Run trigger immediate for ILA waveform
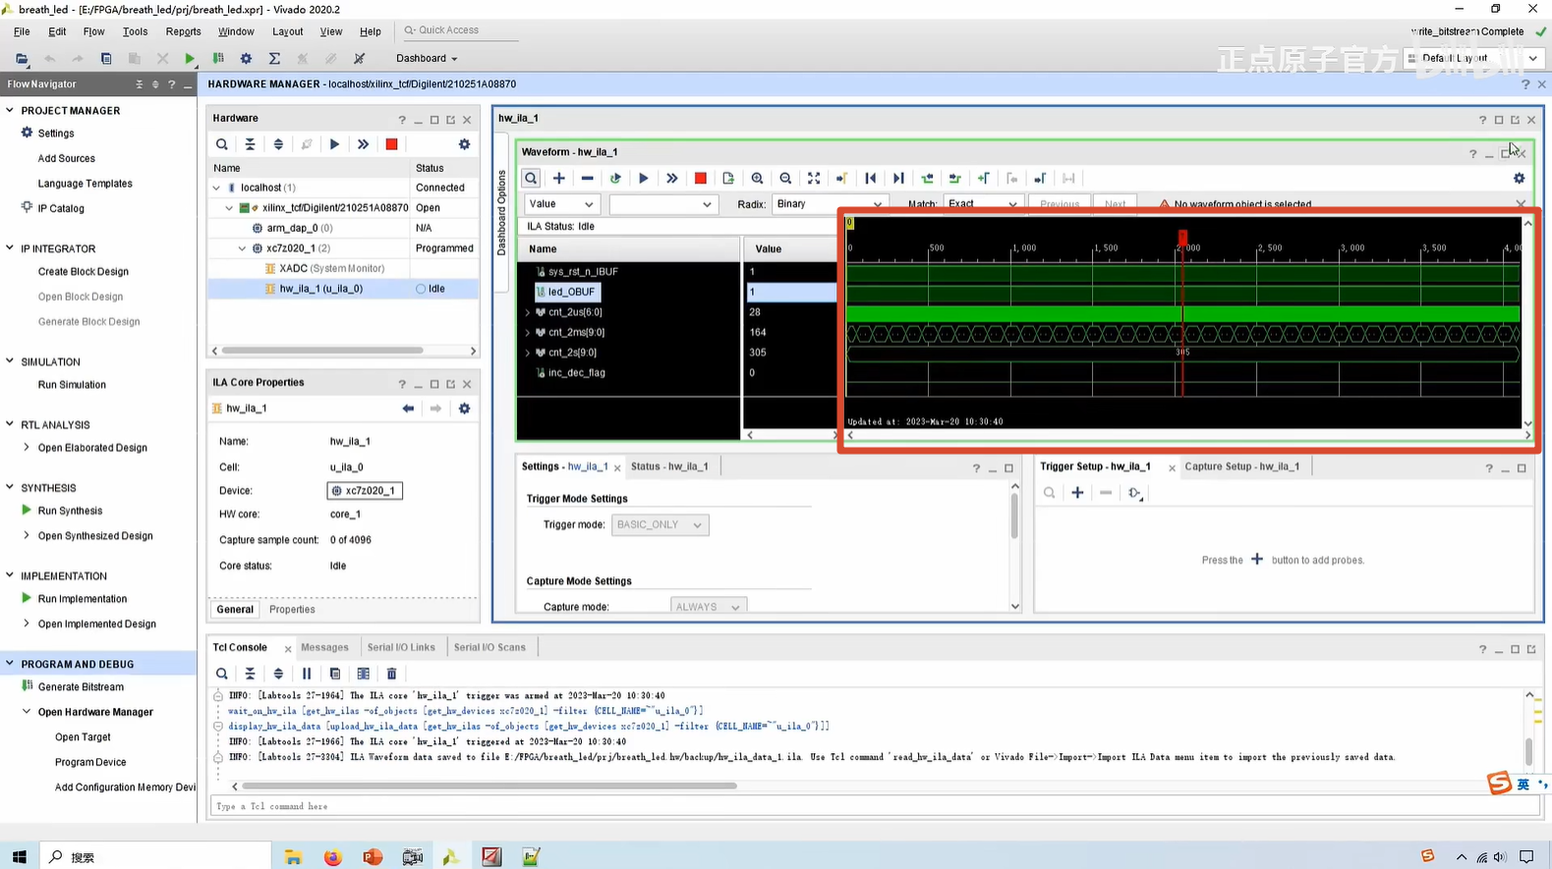The height and width of the screenshot is (869, 1552). (x=672, y=179)
